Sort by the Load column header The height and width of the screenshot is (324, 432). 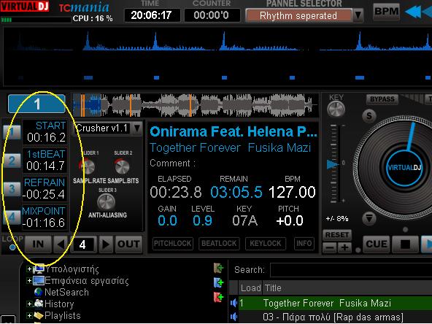(x=250, y=288)
